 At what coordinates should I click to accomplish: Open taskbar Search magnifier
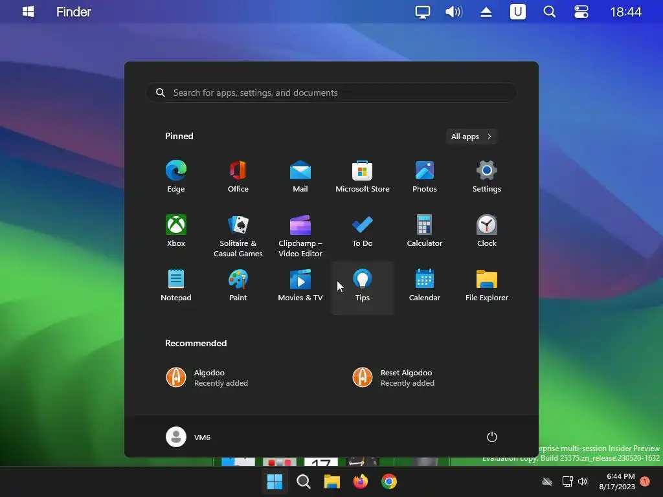(x=303, y=481)
